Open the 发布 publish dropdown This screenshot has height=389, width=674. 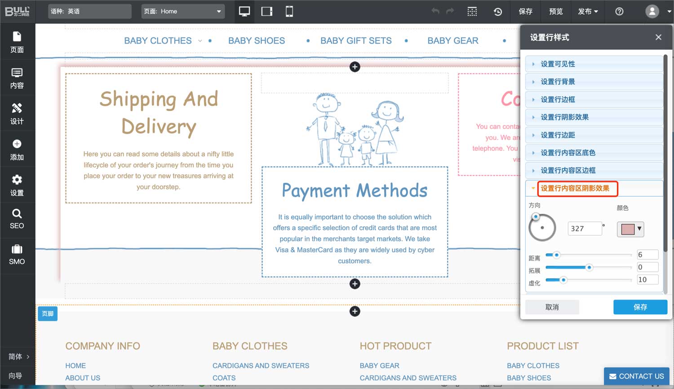(x=588, y=12)
